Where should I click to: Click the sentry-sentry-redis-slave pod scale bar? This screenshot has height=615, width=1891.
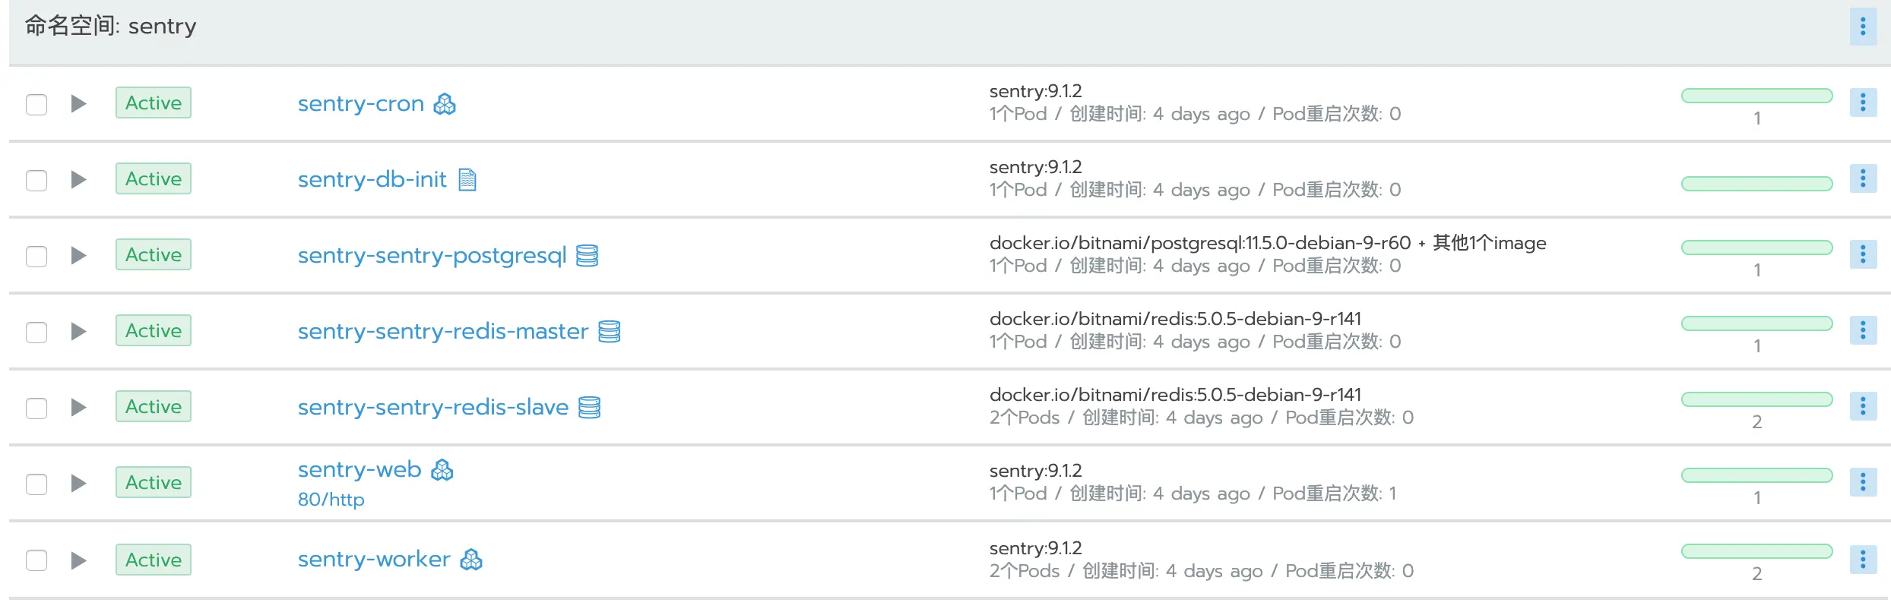(x=1756, y=399)
